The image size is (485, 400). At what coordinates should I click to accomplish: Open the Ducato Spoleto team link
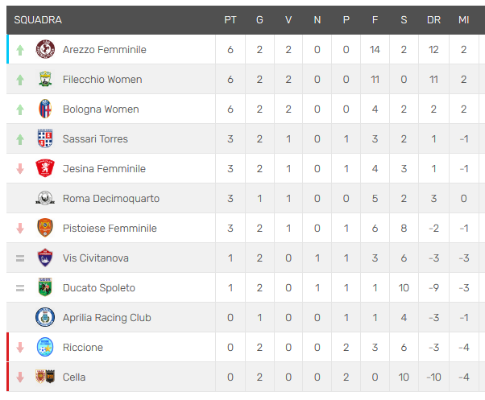tap(99, 288)
